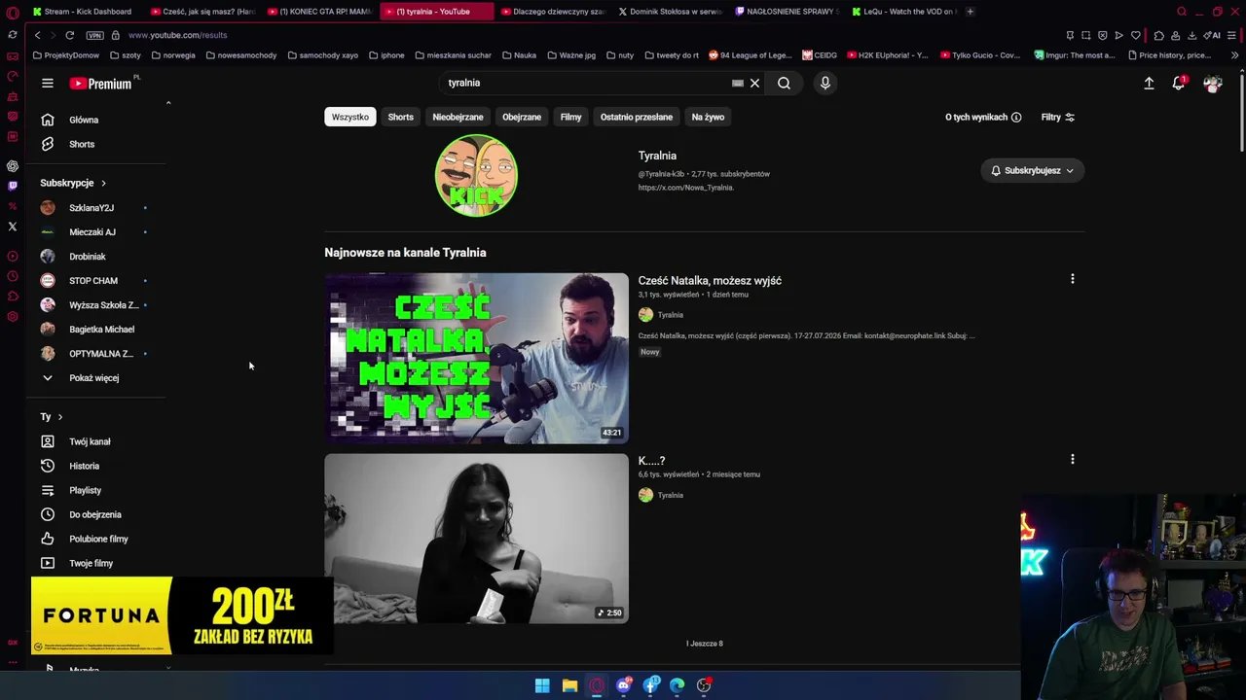The height and width of the screenshot is (700, 1246).
Task: Open Twój kanał in the sidebar
Action: click(90, 441)
